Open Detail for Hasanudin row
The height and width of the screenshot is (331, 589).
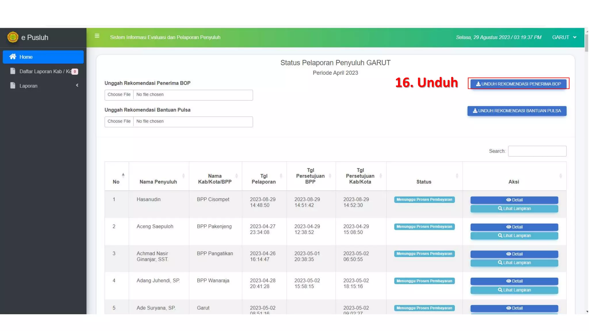tap(514, 200)
